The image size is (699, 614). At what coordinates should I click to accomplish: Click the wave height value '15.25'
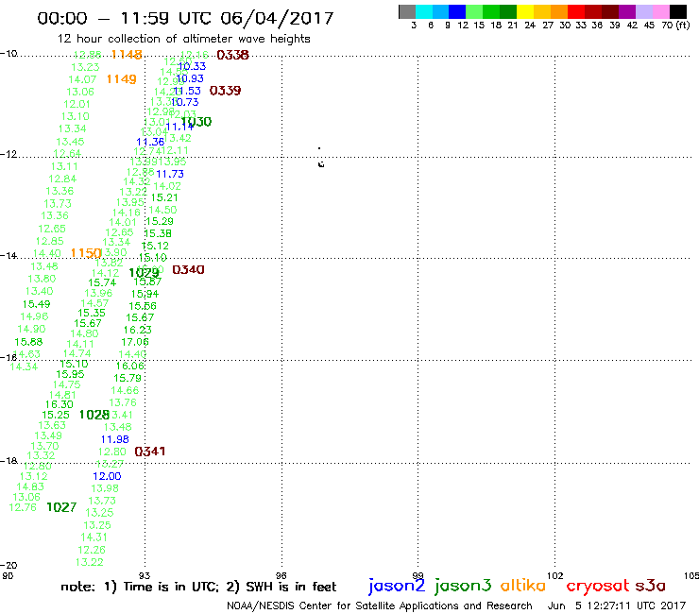pos(56,415)
